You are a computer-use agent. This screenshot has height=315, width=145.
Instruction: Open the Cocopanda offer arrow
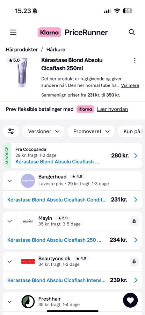coord(136,155)
